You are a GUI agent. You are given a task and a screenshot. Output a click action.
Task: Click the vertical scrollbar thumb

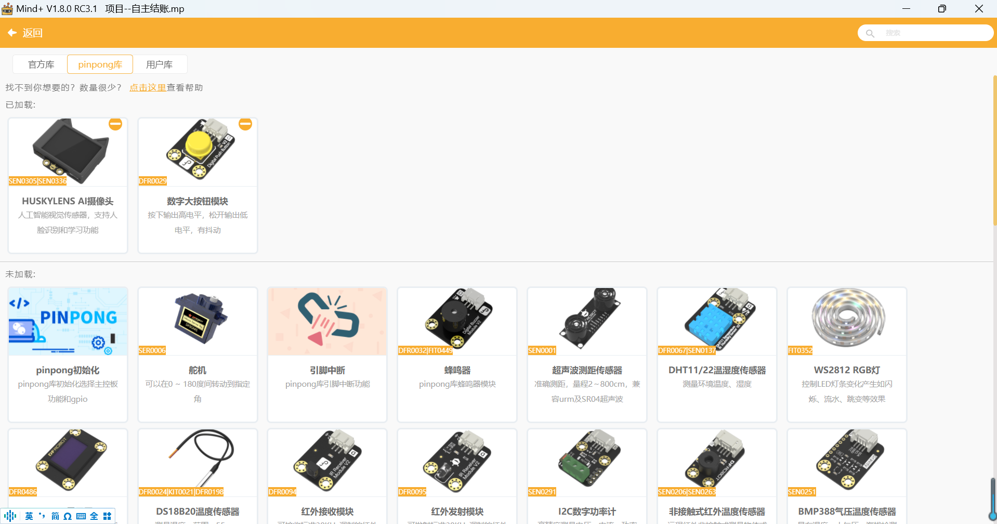coord(994,151)
